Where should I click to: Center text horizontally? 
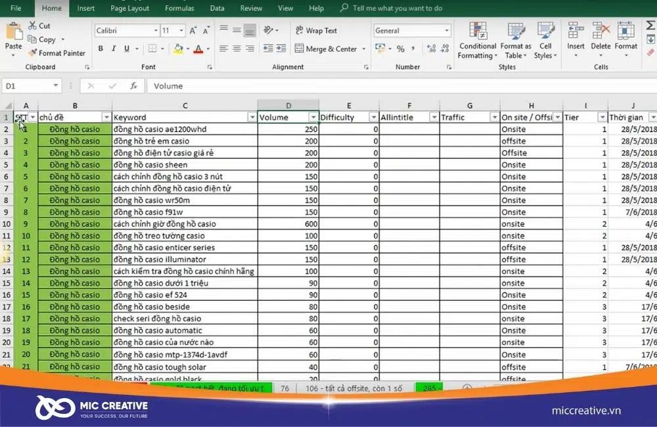pyautogui.click(x=237, y=49)
